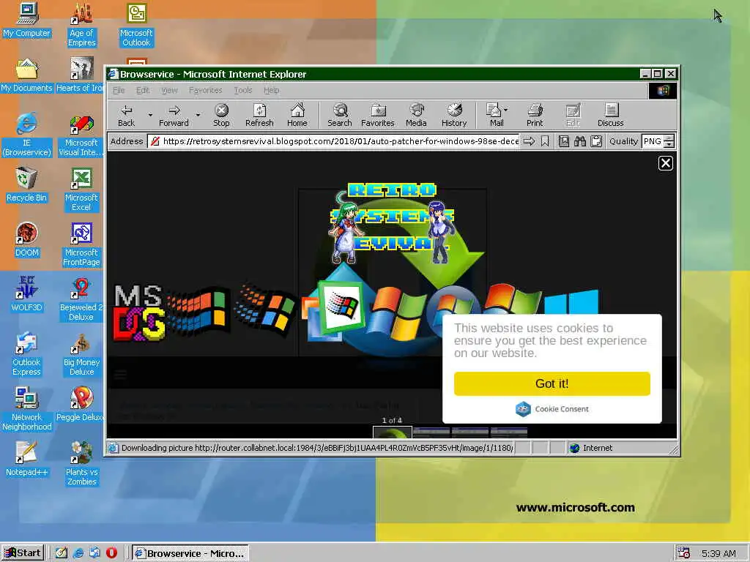This screenshot has width=750, height=562.
Task: Open the Search pane
Action: click(340, 115)
